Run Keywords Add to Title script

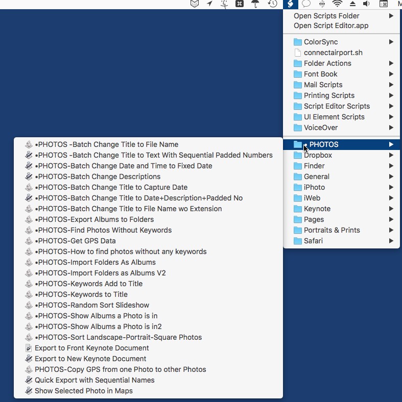point(148,284)
